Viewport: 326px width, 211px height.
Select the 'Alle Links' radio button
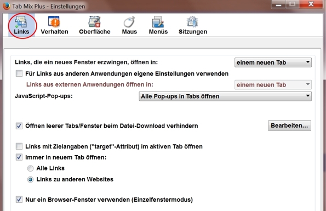coord(30,168)
